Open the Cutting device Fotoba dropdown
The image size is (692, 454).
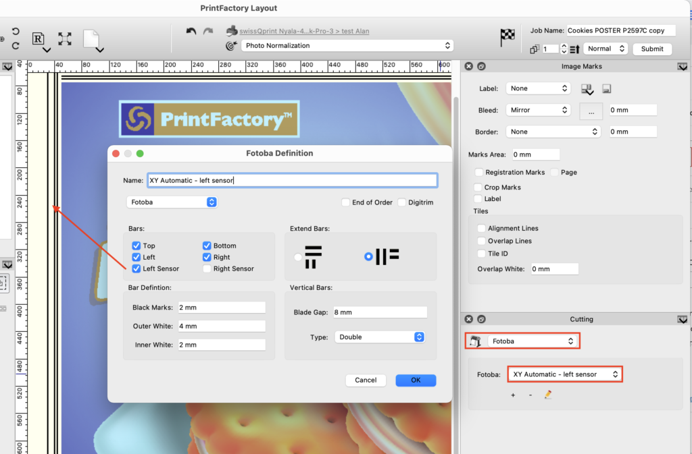[x=533, y=341]
